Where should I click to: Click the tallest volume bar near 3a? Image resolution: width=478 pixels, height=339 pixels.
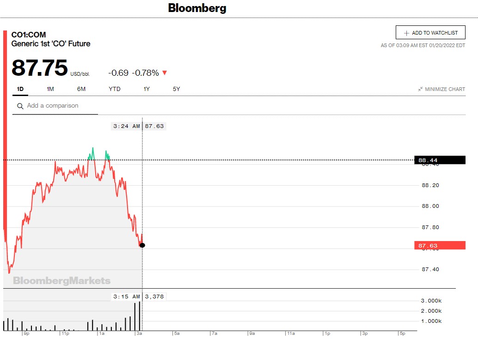click(x=139, y=316)
